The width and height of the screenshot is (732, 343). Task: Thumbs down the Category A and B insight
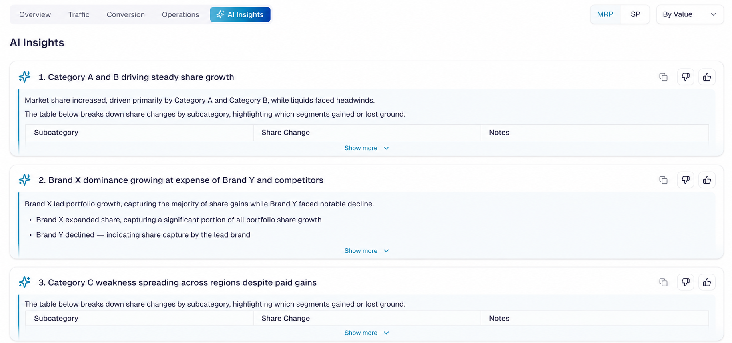pyautogui.click(x=685, y=77)
